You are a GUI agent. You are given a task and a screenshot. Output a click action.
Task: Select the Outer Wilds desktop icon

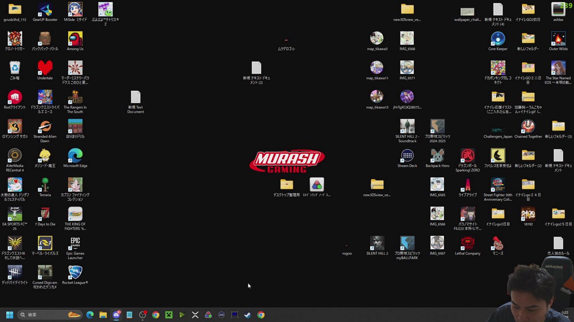(x=558, y=39)
